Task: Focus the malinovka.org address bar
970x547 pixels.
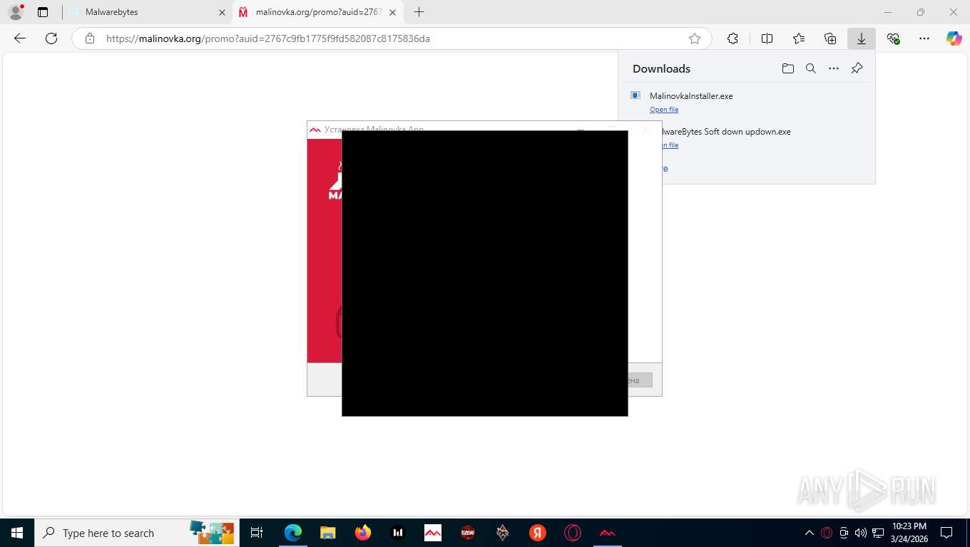Action: pos(392,38)
